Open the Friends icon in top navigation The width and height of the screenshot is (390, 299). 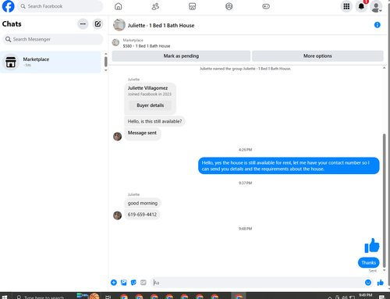tap(155, 6)
